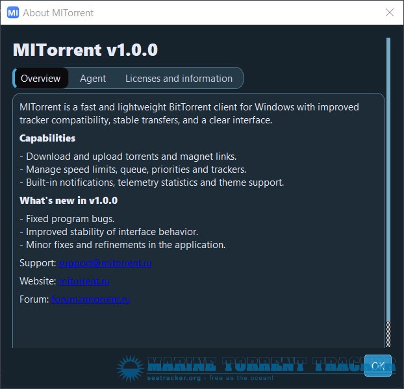The image size is (404, 389).
Task: Open the forum.mitorrent.ru forum link
Action: point(90,299)
